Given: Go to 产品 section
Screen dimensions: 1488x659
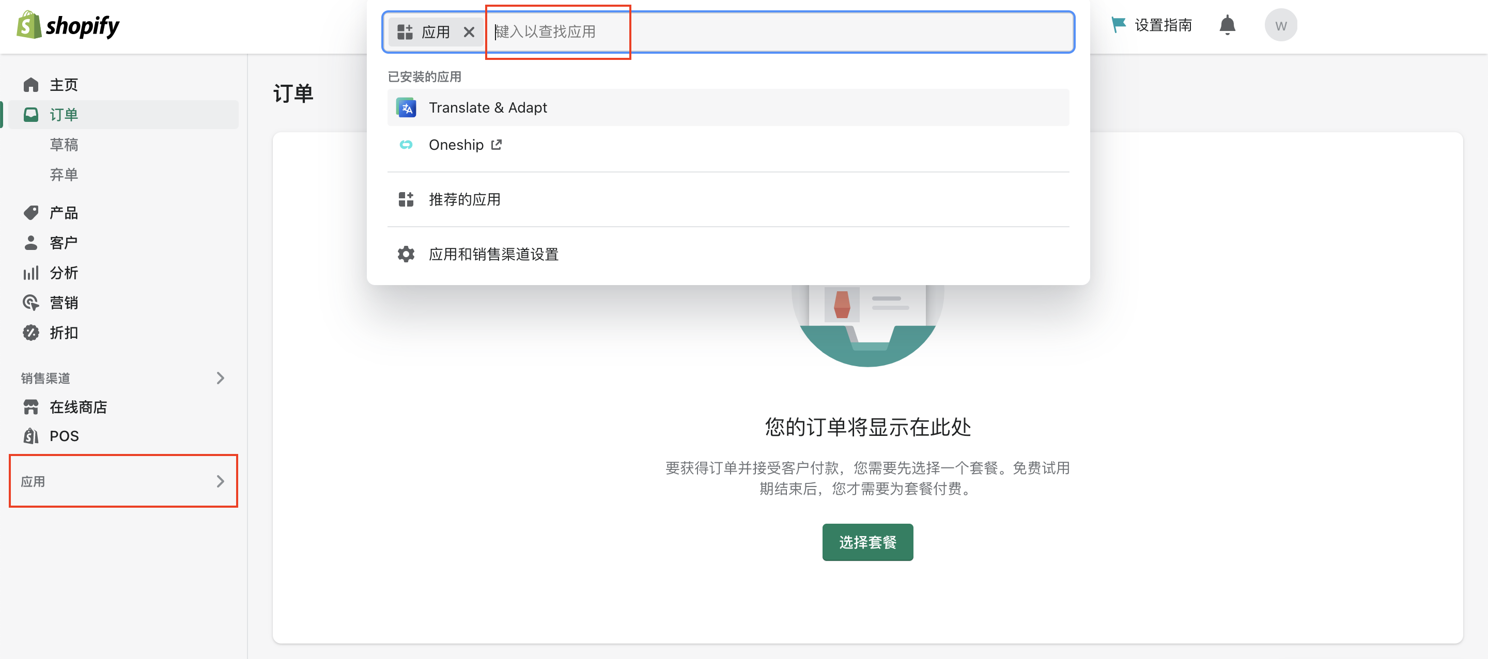Looking at the screenshot, I should tap(123, 213).
